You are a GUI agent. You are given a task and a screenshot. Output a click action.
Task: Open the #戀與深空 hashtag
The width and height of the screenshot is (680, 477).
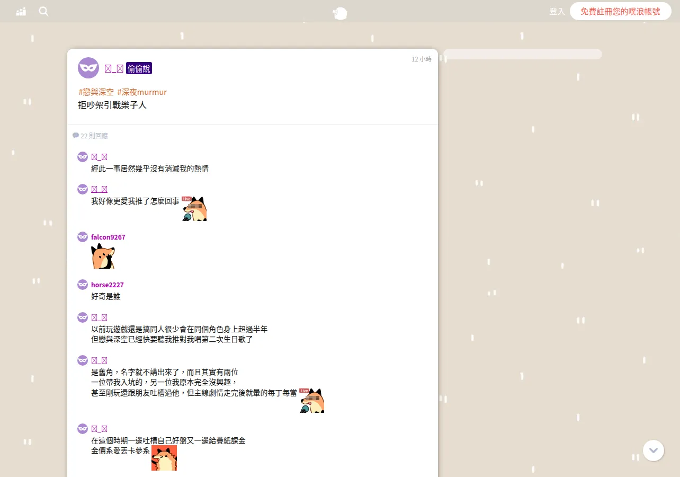tap(96, 92)
